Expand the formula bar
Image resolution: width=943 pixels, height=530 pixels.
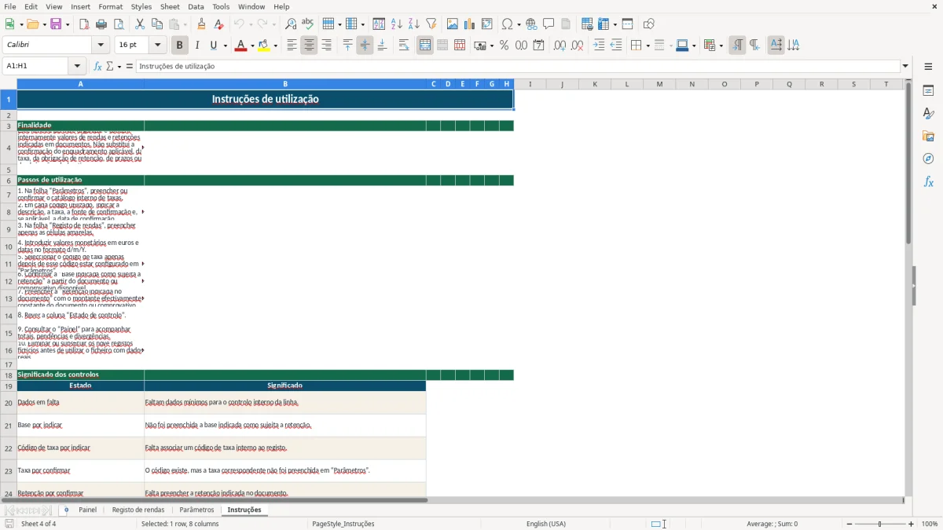coord(905,66)
